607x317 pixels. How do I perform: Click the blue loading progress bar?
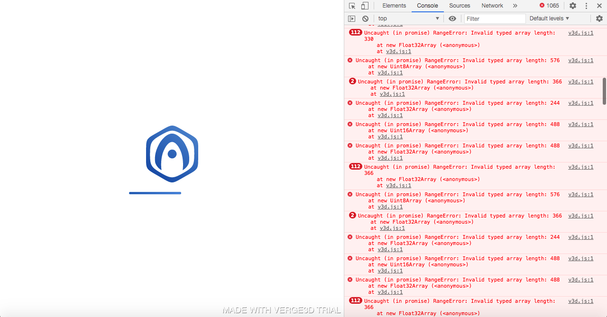(x=155, y=193)
